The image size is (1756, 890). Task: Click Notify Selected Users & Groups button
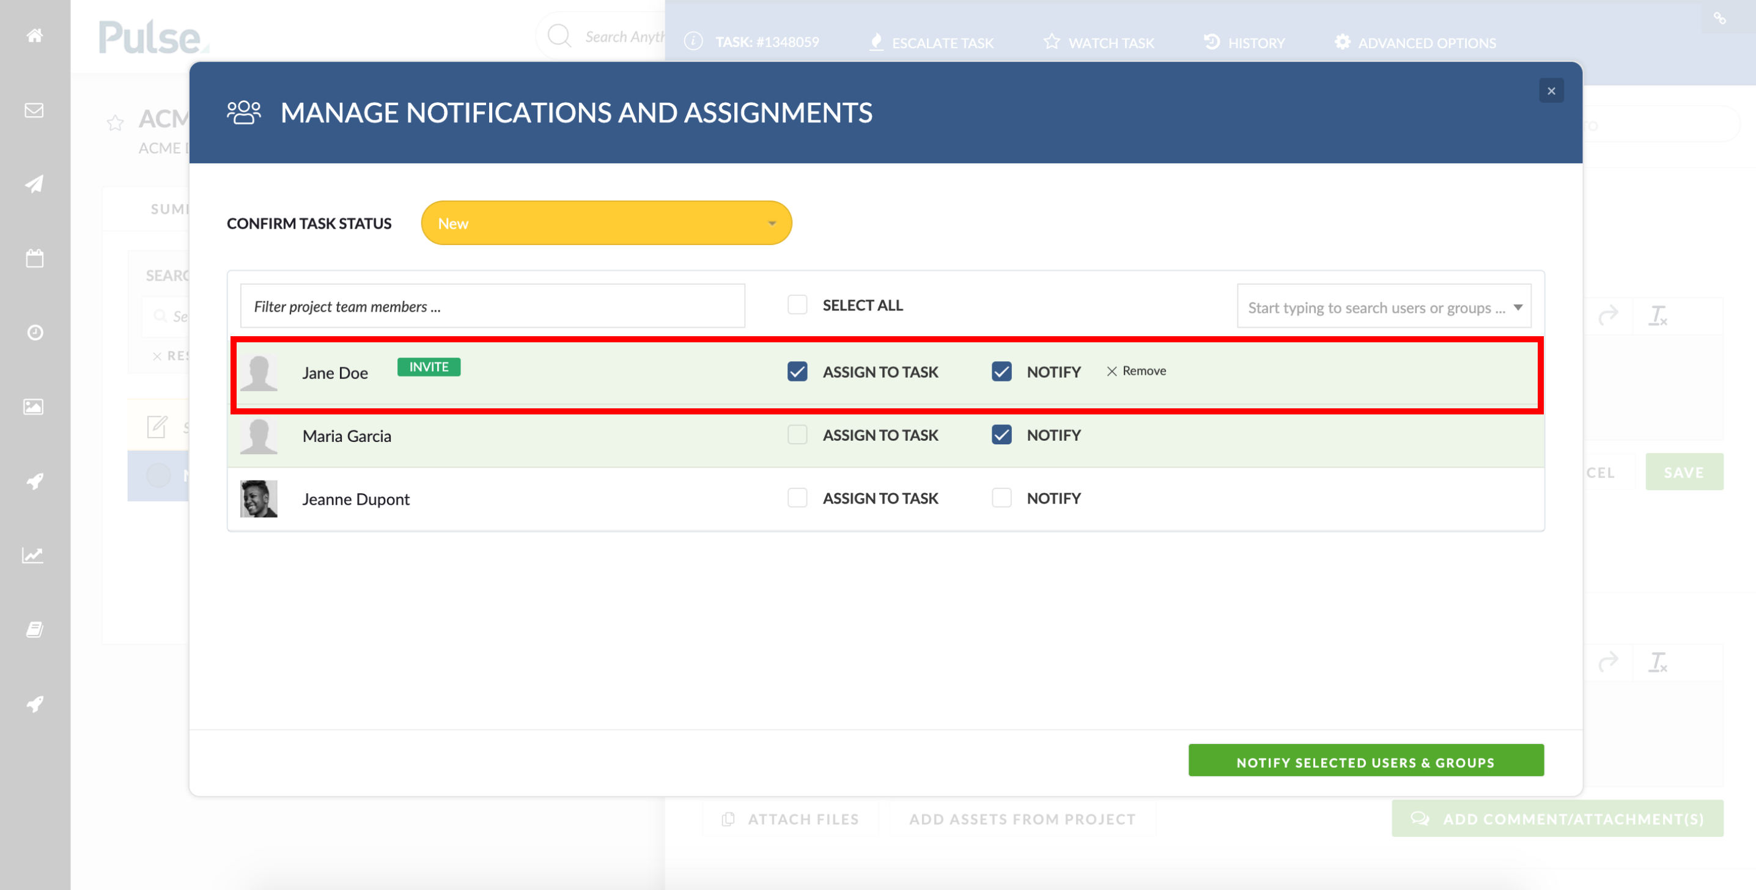click(x=1366, y=761)
